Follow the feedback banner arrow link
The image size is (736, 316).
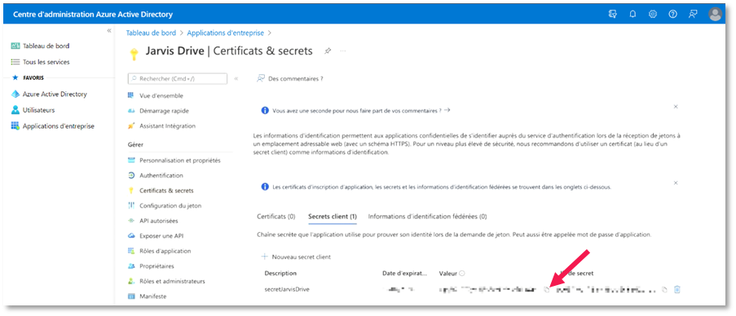pyautogui.click(x=447, y=110)
